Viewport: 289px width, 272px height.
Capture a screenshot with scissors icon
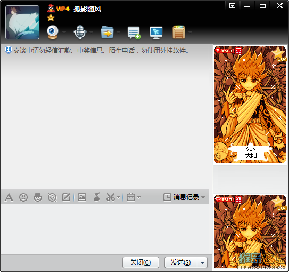[x=111, y=197]
